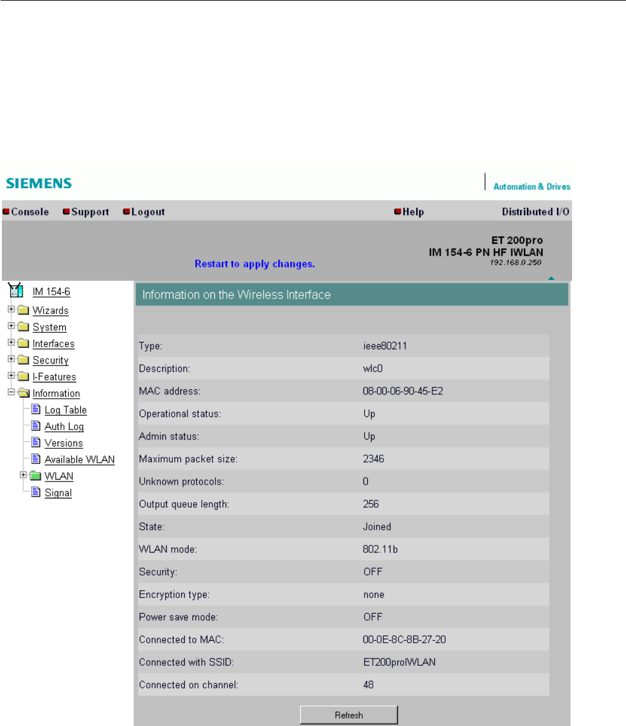
Task: Open the Auth Log page
Action: point(65,426)
